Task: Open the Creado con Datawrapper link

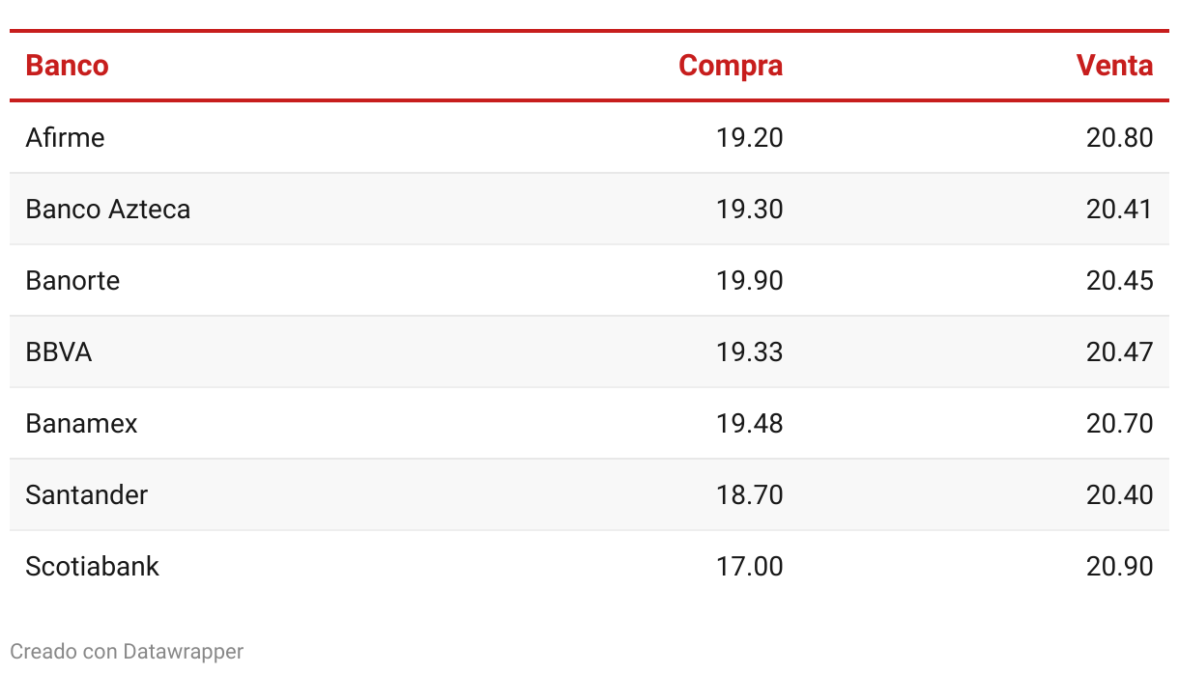Action: coord(127,652)
